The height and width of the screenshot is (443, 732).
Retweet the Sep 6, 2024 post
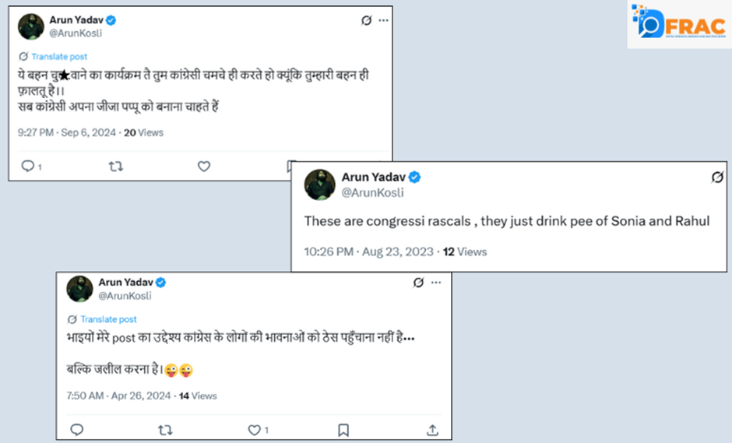[115, 166]
